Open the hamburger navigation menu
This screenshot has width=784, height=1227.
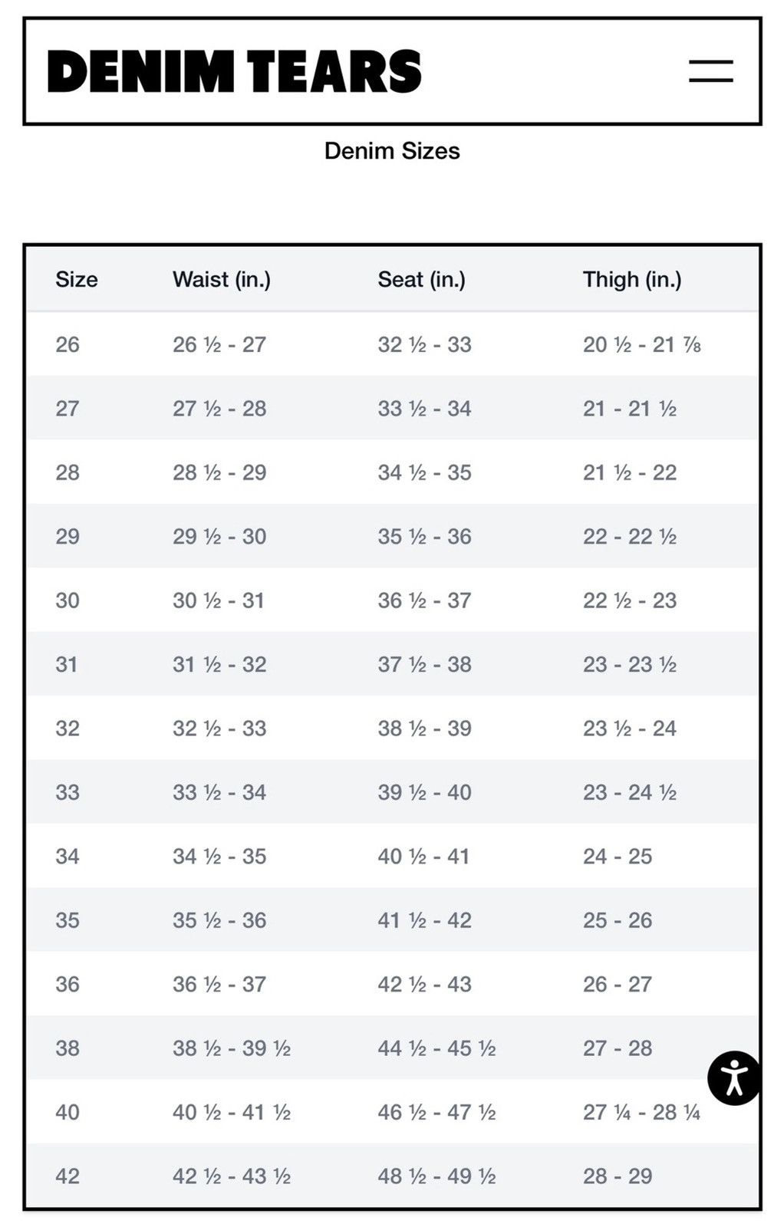(x=710, y=71)
